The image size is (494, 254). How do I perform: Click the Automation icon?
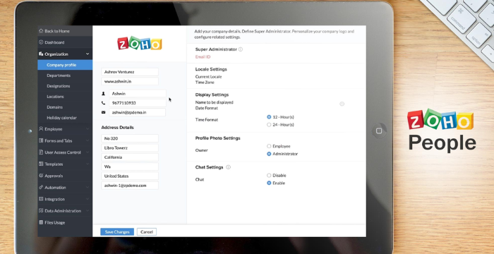41,187
